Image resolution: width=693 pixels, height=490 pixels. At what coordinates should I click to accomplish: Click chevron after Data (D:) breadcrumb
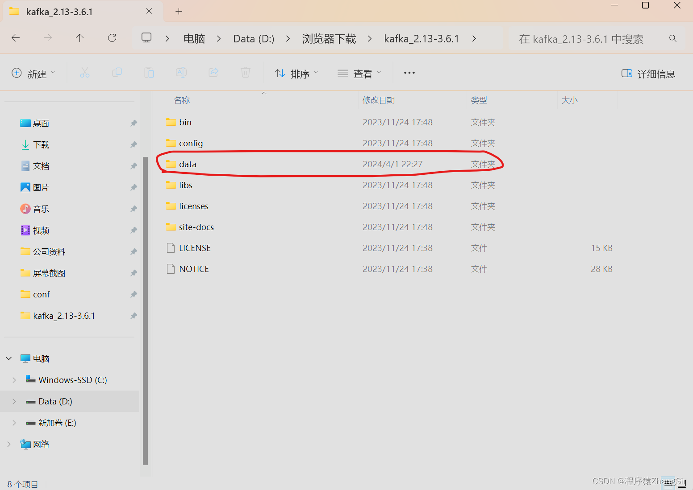pyautogui.click(x=288, y=39)
